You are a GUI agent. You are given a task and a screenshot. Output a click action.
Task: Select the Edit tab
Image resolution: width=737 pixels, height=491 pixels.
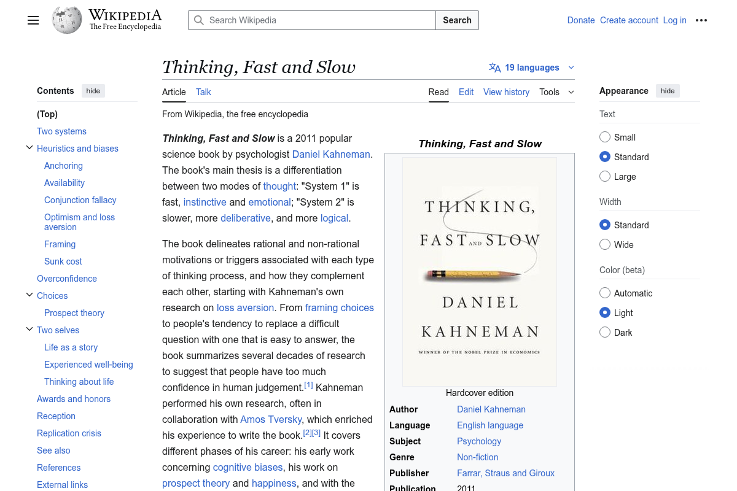(x=466, y=91)
